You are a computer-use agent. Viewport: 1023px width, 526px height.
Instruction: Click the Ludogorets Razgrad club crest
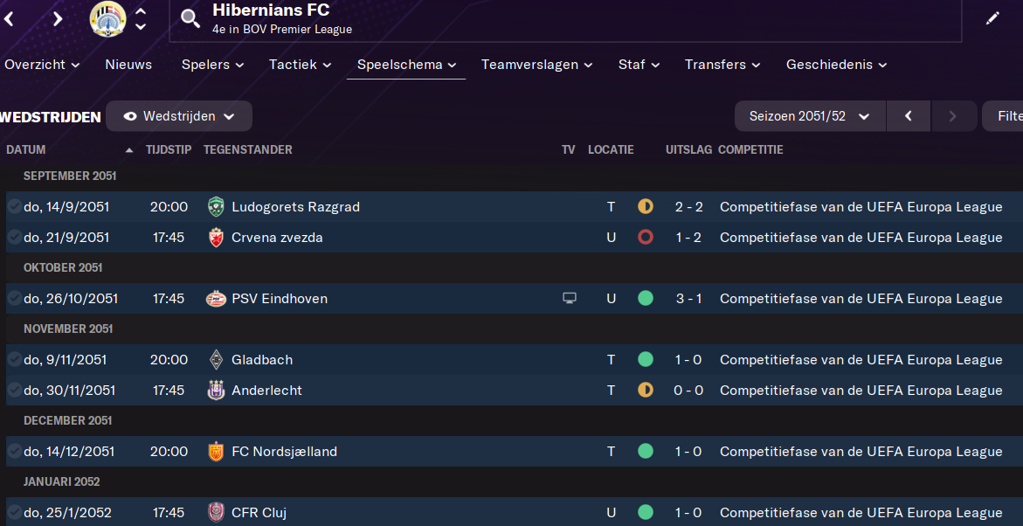pos(216,207)
